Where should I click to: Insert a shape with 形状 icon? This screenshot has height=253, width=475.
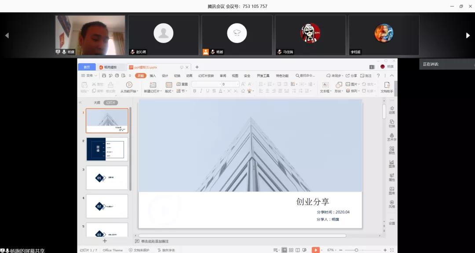coord(339,85)
